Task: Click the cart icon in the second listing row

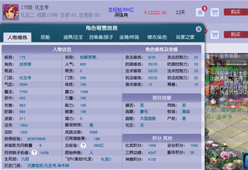Action: point(214,35)
